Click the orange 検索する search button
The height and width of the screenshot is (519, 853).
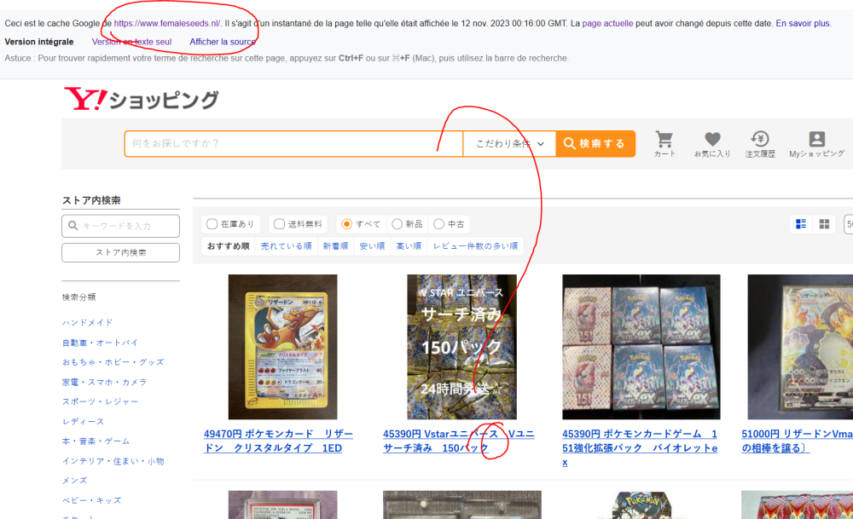(x=595, y=143)
